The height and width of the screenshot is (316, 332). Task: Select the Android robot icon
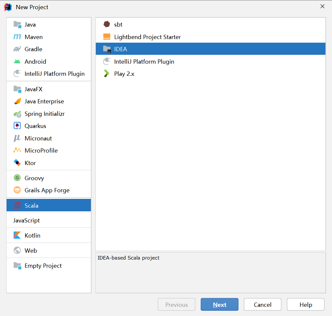(x=17, y=61)
